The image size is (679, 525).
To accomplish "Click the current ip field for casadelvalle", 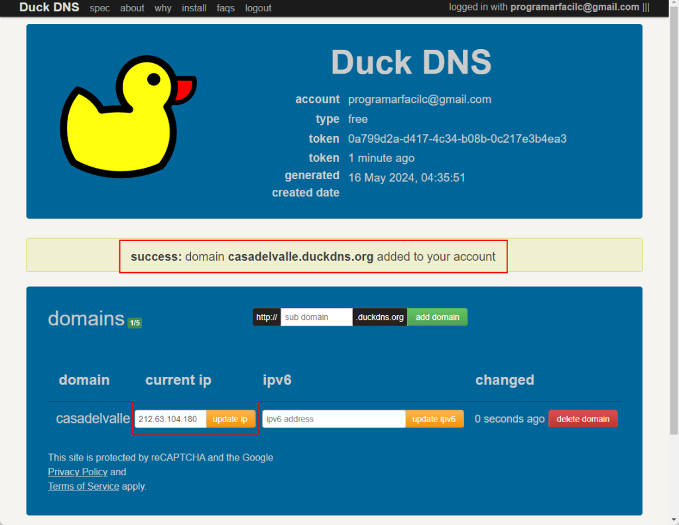I will tap(170, 419).
